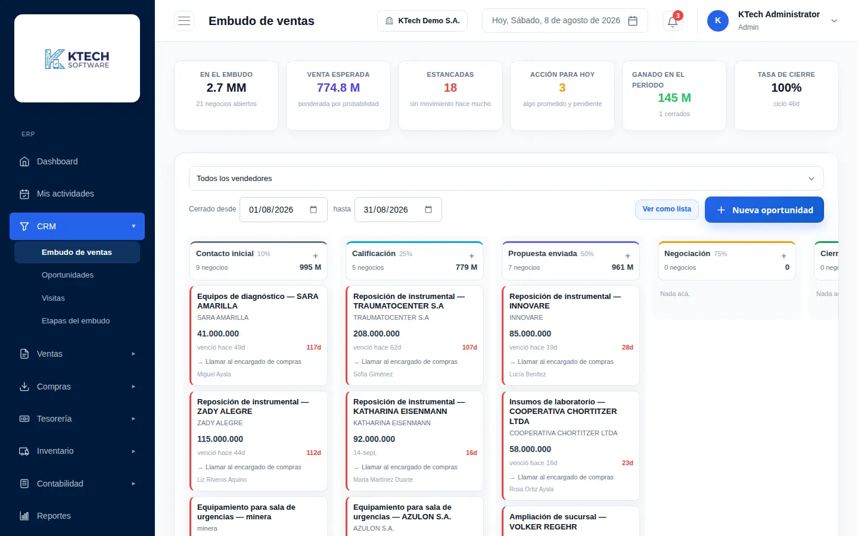This screenshot has width=858, height=536.
Task: Click ACCIÓN PARA HOY stat card
Action: pos(562,96)
